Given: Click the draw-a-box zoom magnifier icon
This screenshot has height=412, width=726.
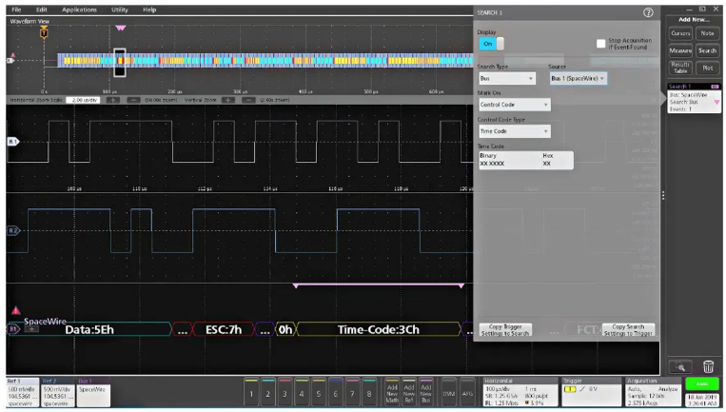Looking at the screenshot, I should point(680,367).
